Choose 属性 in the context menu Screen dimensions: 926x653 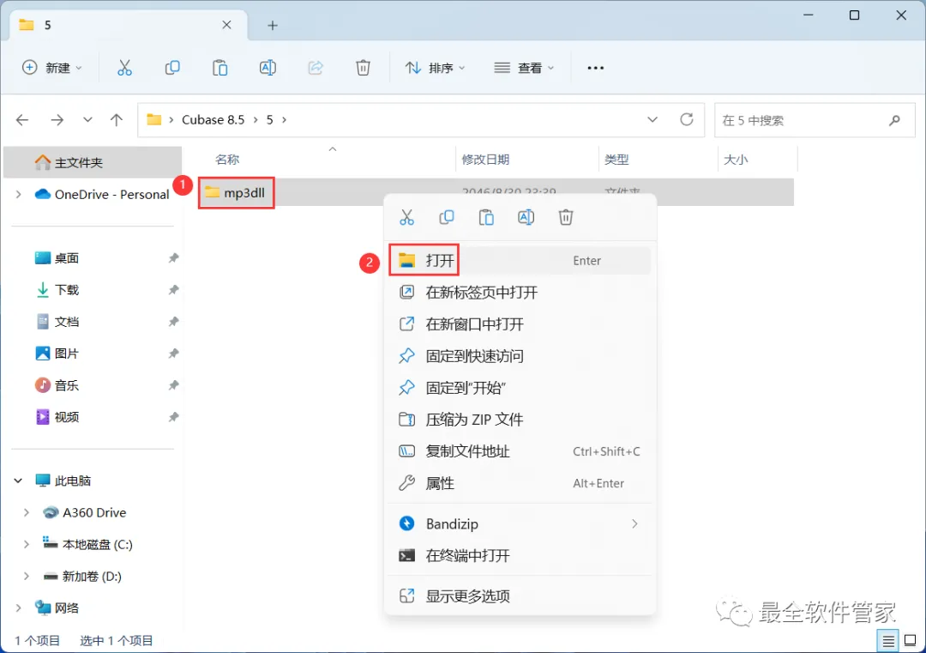(x=520, y=484)
